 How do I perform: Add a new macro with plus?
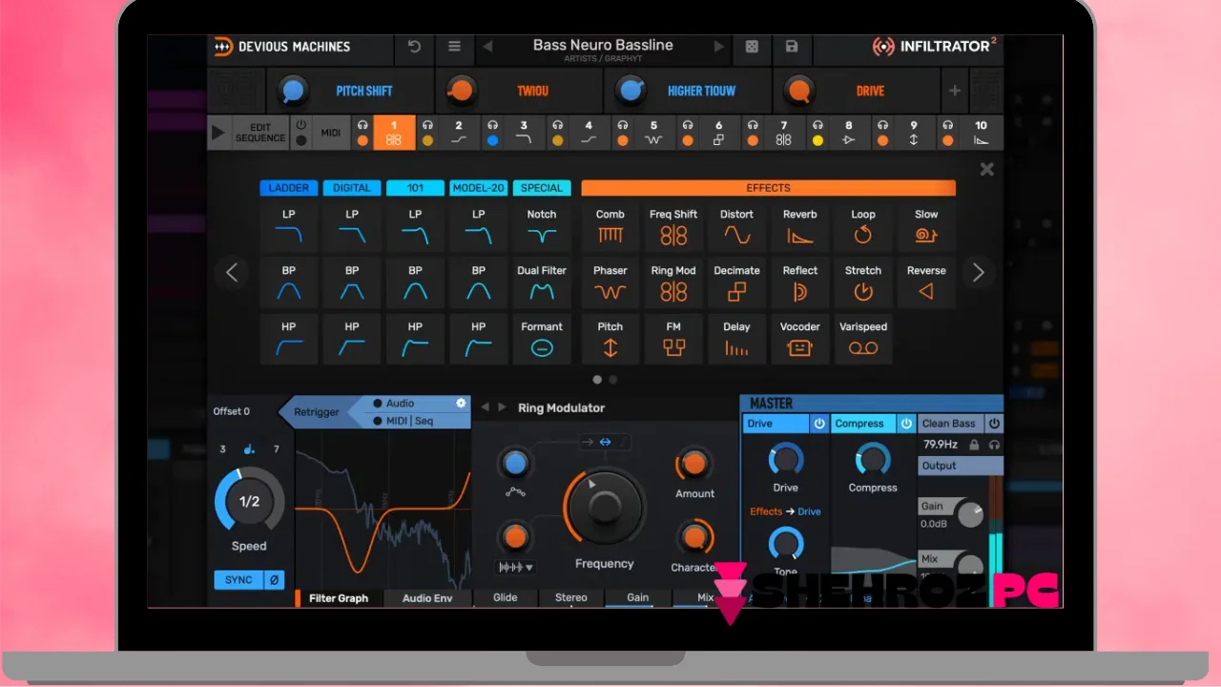[x=955, y=91]
